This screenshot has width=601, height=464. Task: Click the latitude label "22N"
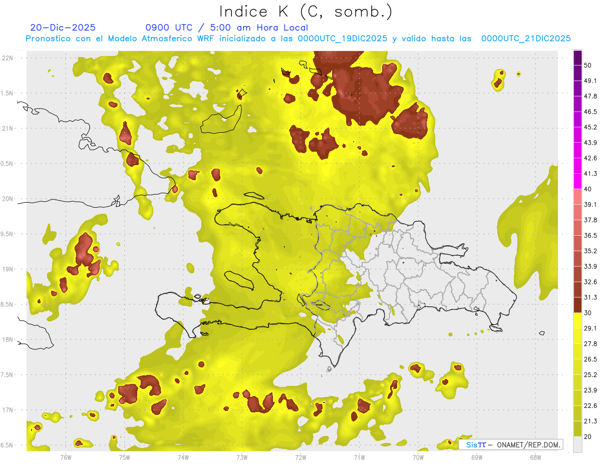(7, 58)
